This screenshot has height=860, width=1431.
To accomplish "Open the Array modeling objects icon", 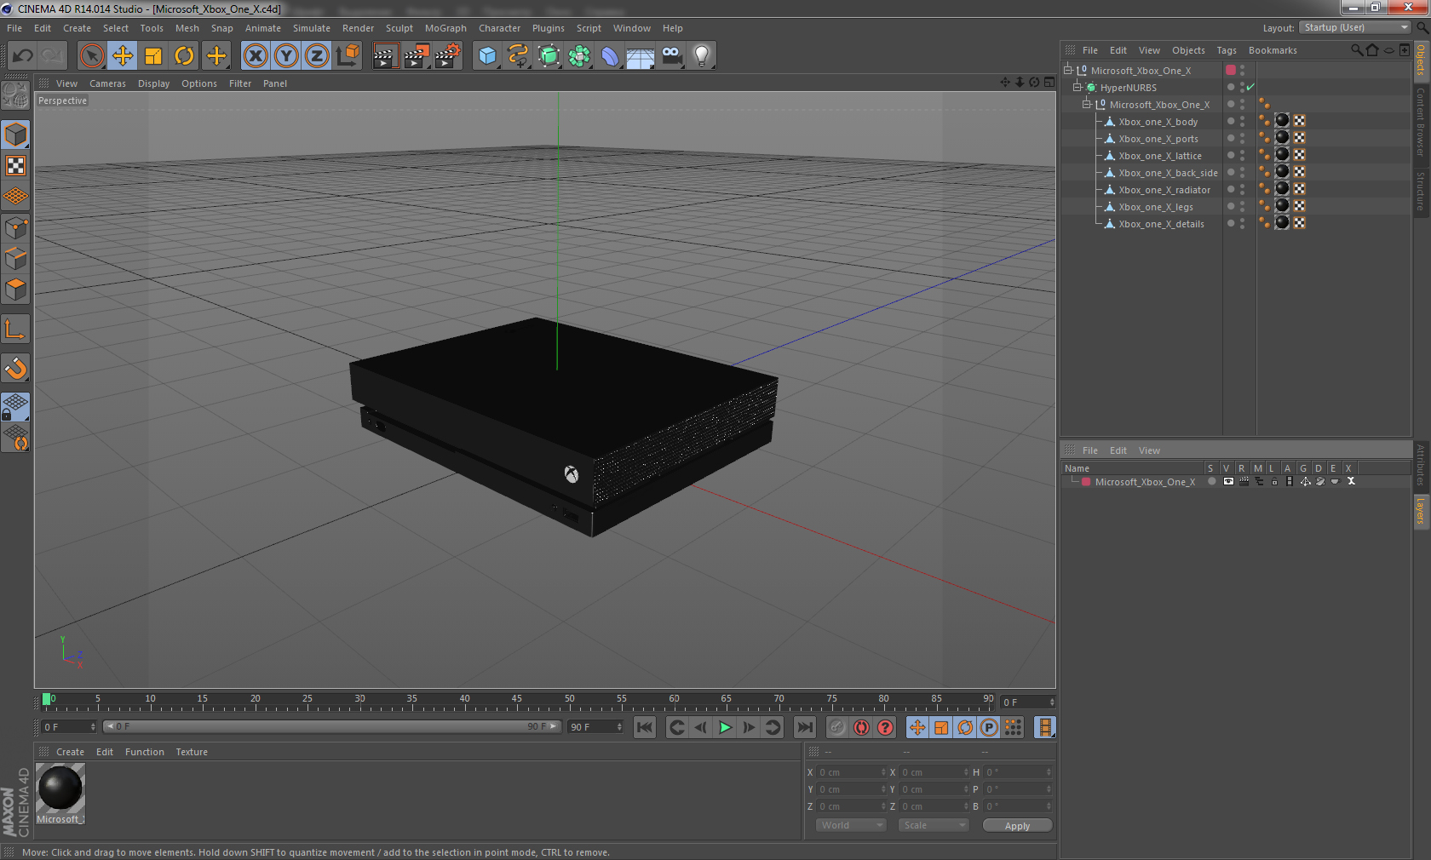I will 579,56.
